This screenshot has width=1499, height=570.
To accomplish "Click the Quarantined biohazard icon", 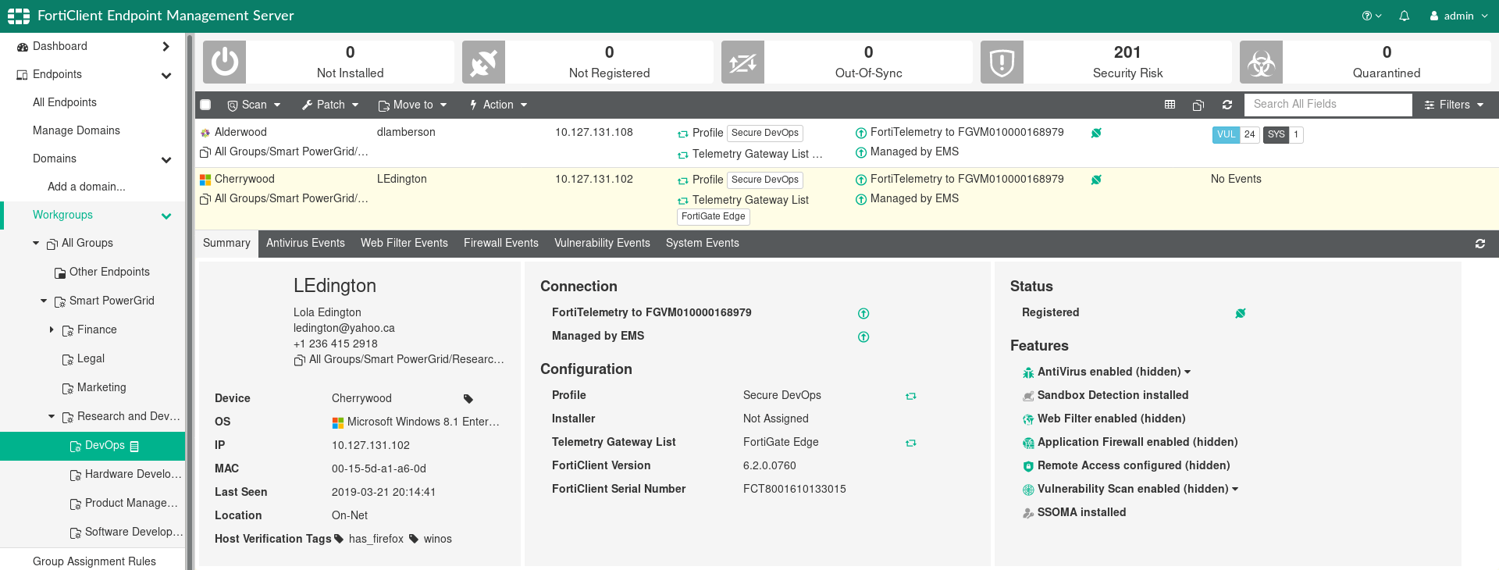I will pos(1261,62).
